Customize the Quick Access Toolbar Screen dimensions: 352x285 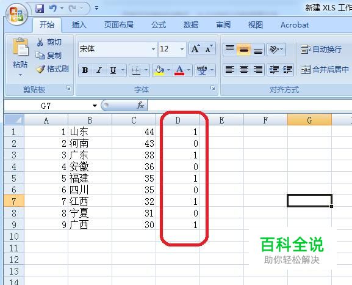pyautogui.click(x=97, y=9)
